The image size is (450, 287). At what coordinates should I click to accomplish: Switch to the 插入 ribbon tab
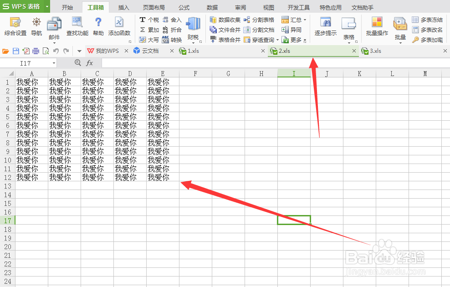click(124, 7)
